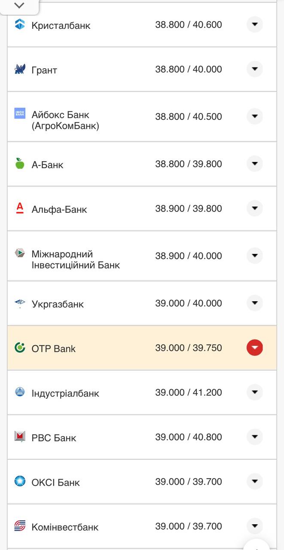
Task: Click the ОКСІ Банк globe logo
Action: pos(19,480)
